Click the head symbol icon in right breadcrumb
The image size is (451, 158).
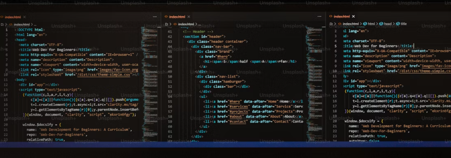(x=381, y=24)
